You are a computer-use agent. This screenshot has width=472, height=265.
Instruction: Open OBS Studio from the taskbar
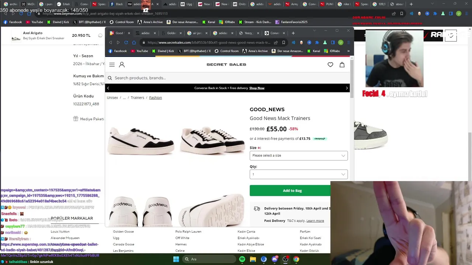[x=285, y=259]
